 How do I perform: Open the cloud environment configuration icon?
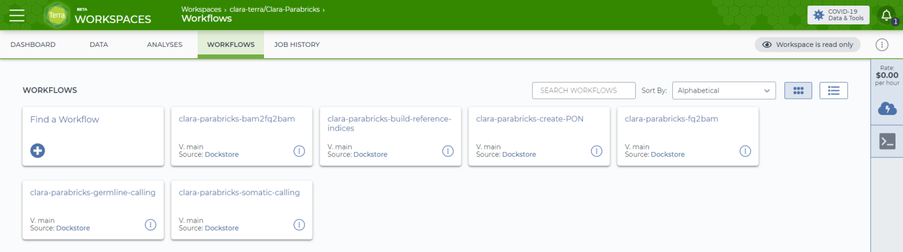click(x=887, y=109)
